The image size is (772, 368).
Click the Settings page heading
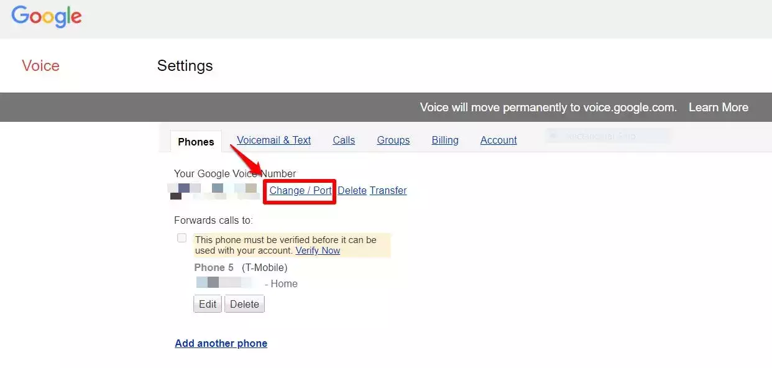coord(185,66)
